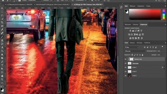Screen dimensions: 167x94
Task: Toggle lock all for layer
Action: (142, 55)
